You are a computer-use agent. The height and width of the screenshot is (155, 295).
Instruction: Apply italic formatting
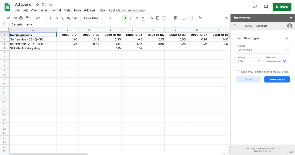[x=131, y=18]
